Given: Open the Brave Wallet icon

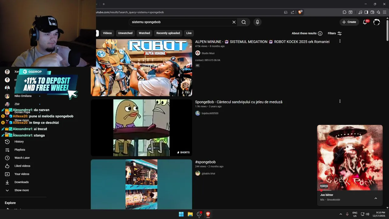Looking at the screenshot, I should point(372,12).
